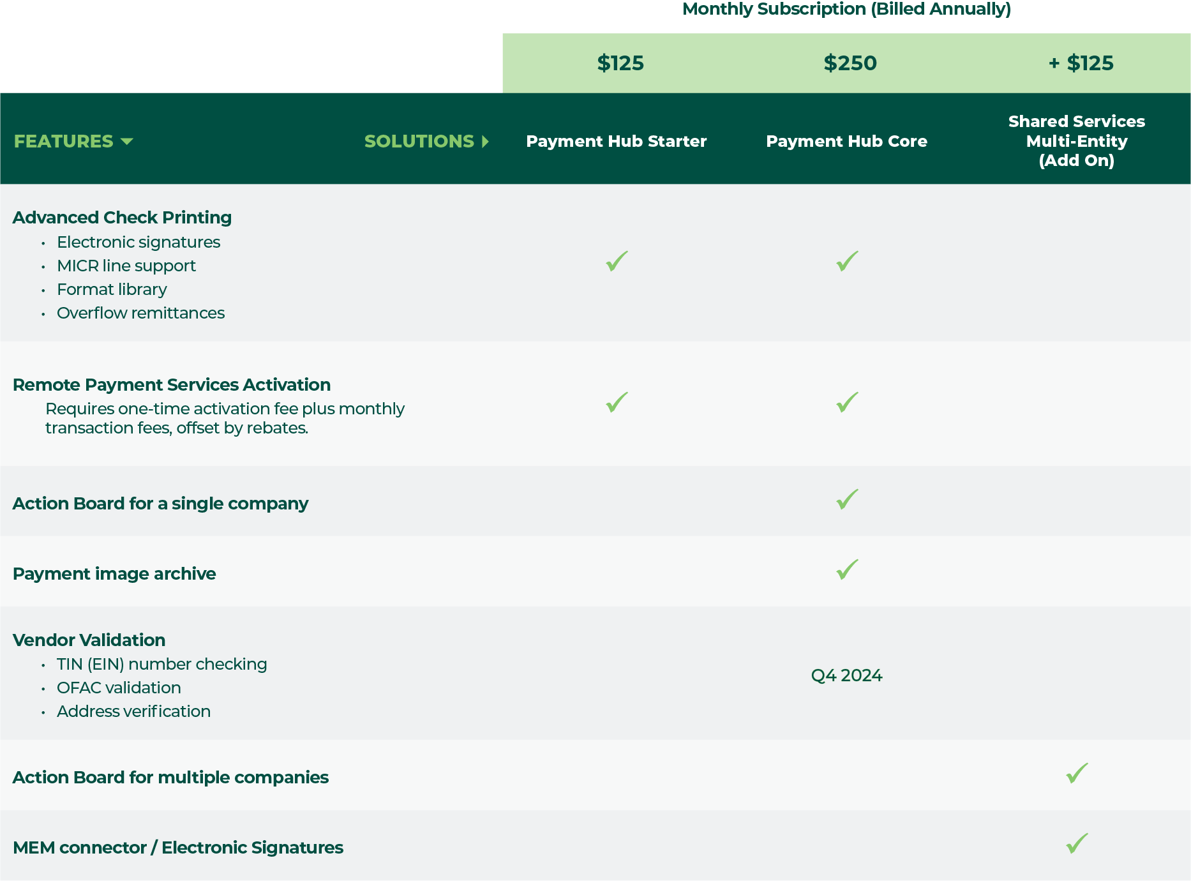The image size is (1191, 881).
Task: Click the Payment Hub Starter column header
Action: (617, 141)
